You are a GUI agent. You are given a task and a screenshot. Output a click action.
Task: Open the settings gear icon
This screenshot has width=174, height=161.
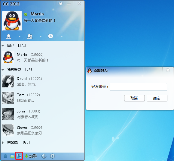(52, 156)
